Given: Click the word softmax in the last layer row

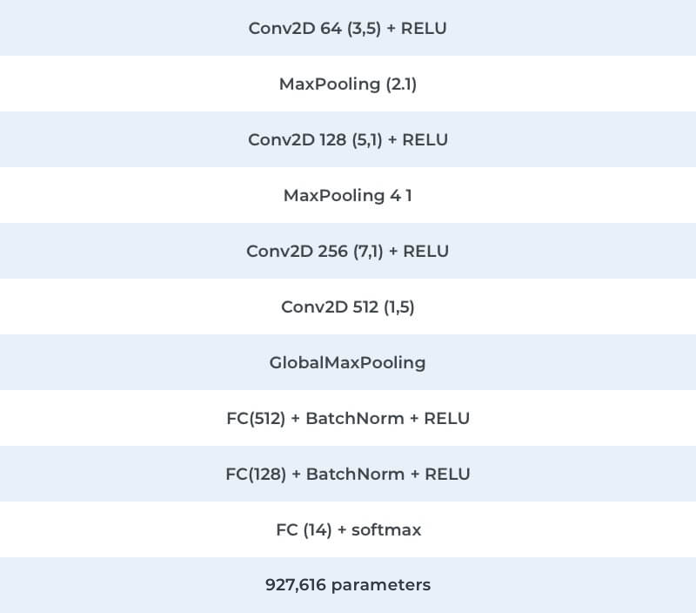Looking at the screenshot, I should click(386, 530).
